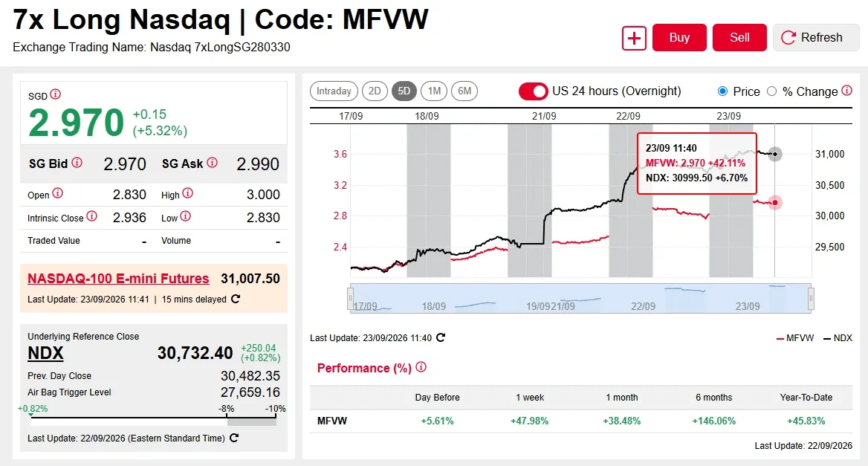This screenshot has width=868, height=466.
Task: Refresh the NASDAQ-100 futures delayed quote
Action: point(236,299)
